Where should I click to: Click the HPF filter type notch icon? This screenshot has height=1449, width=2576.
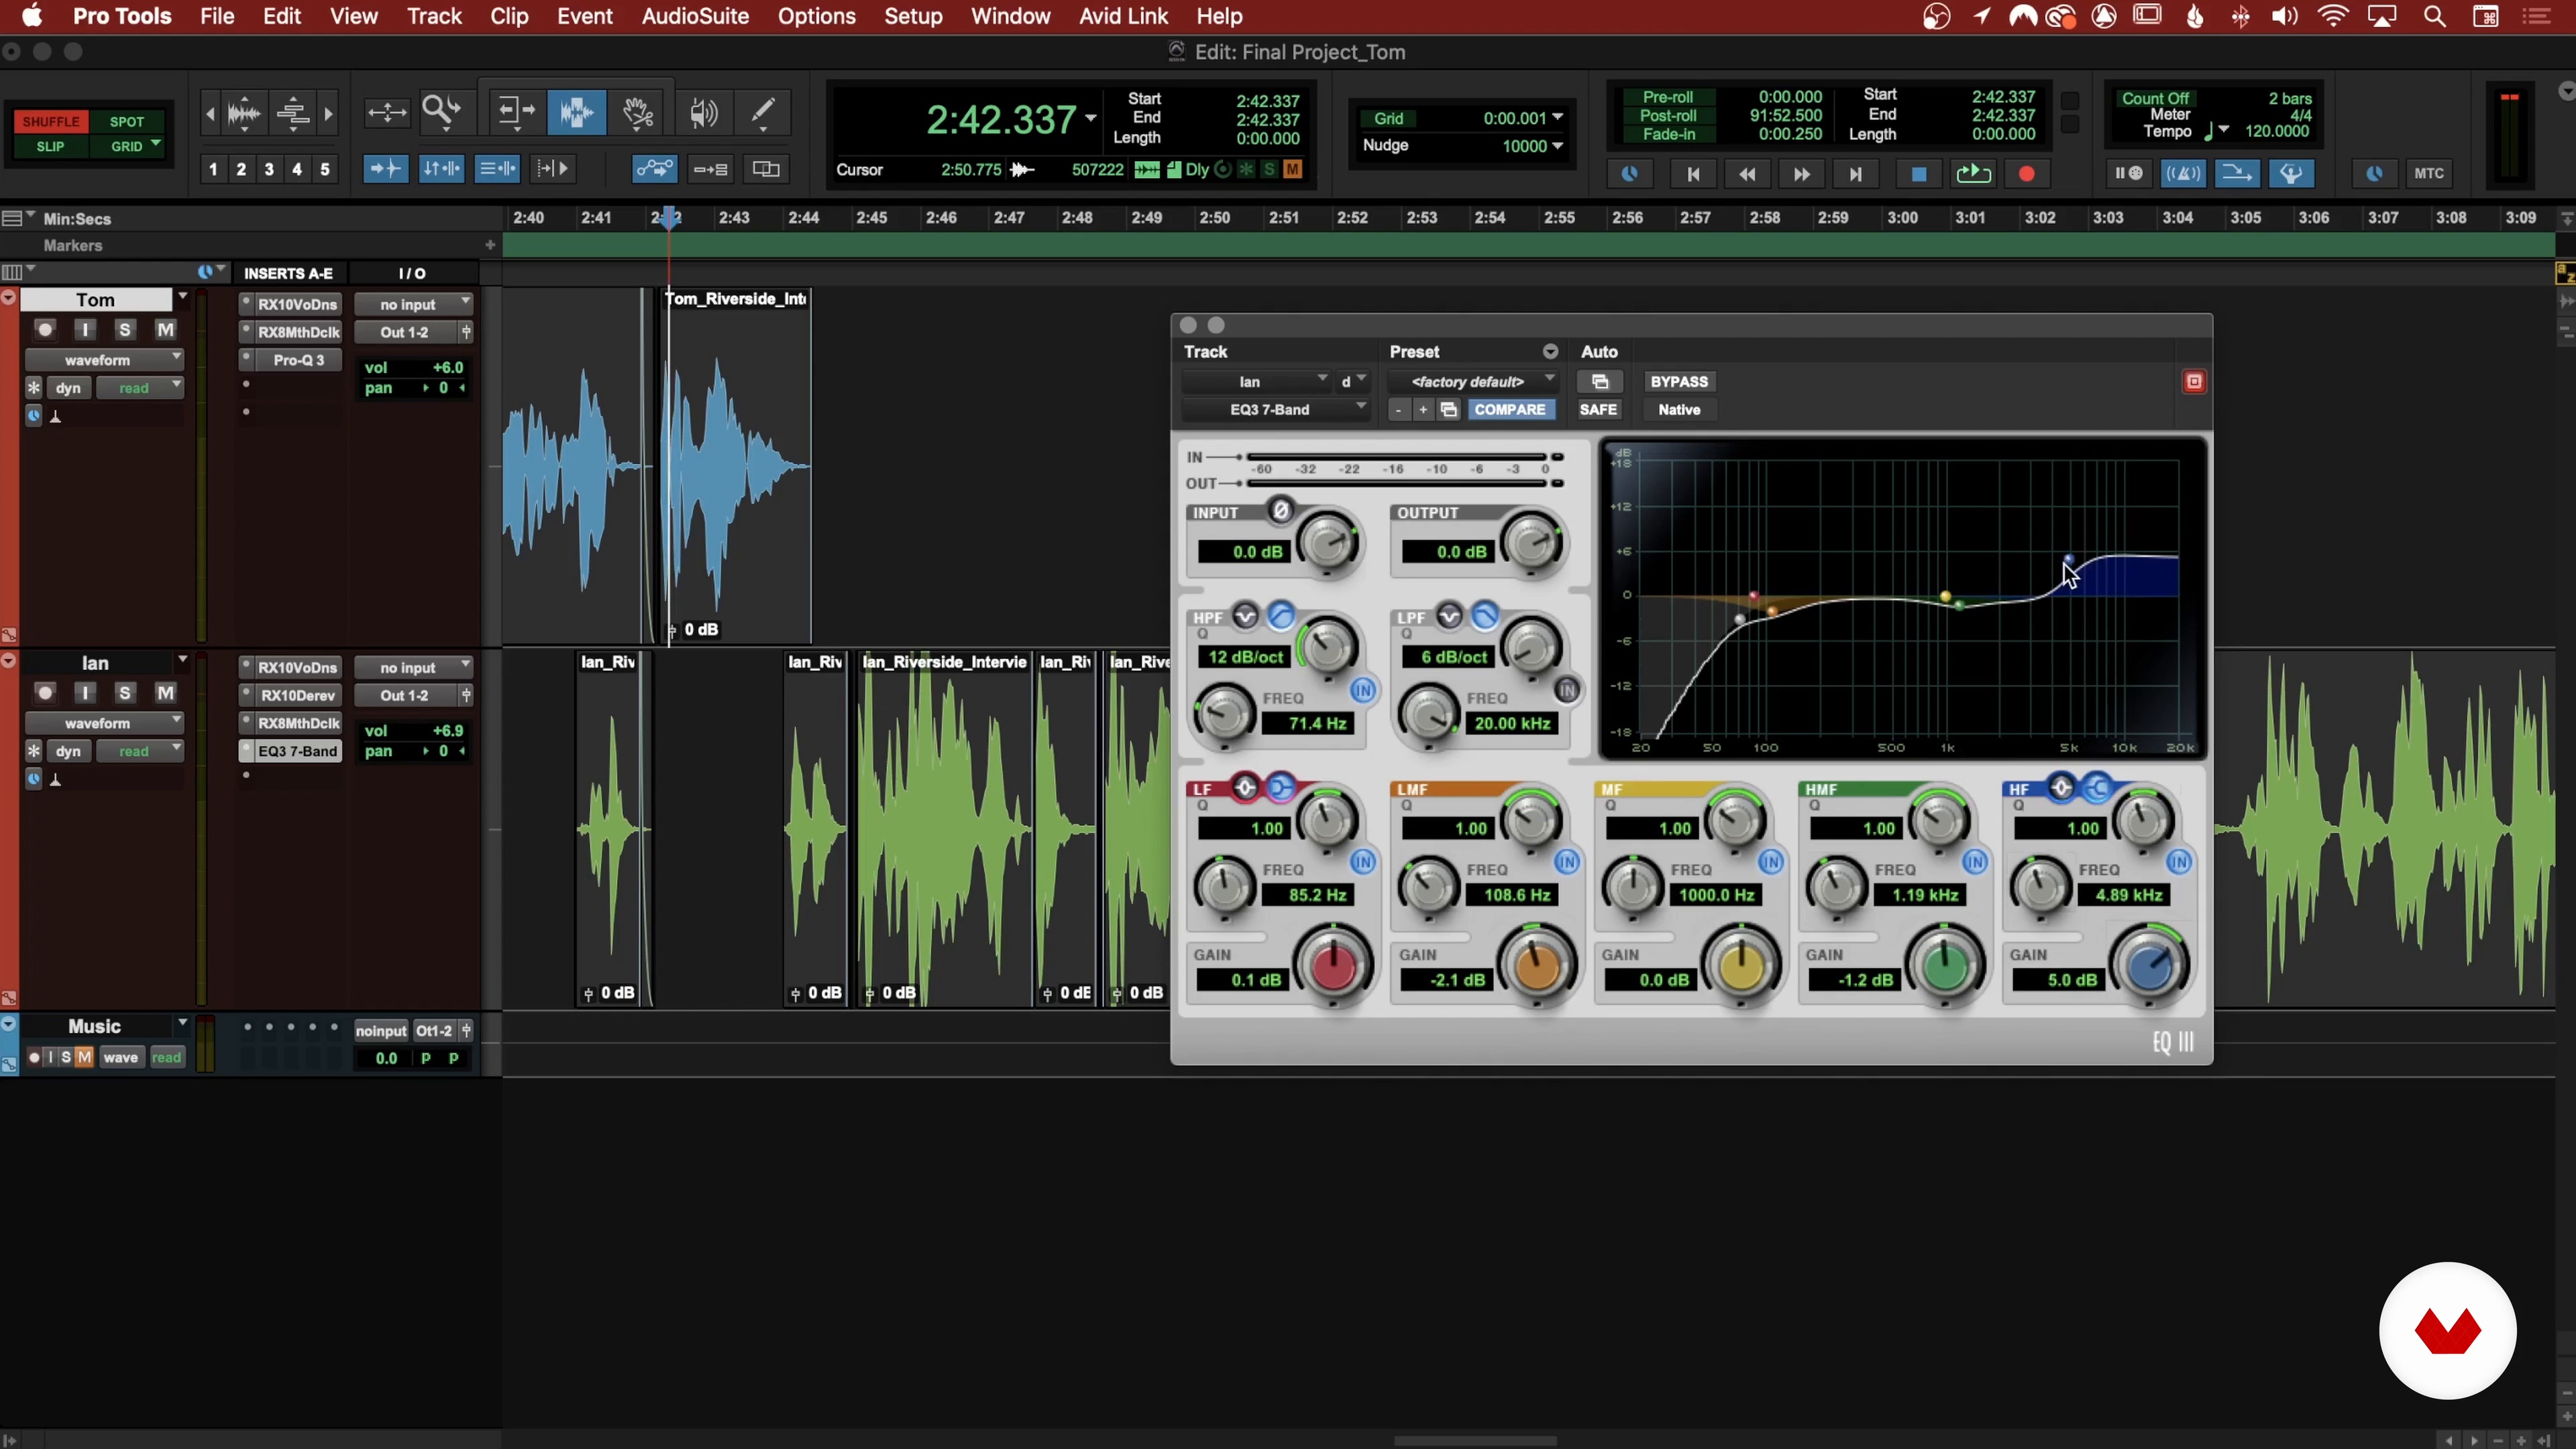point(1245,616)
